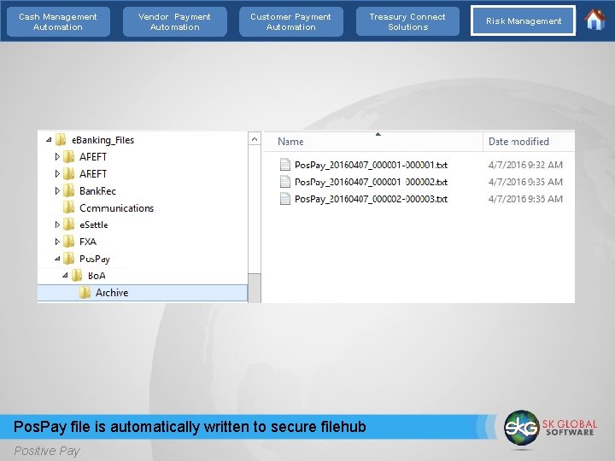This screenshot has width=615, height=461.
Task: Click icon of PosPay_20160407_000001-000002.txt
Action: pyautogui.click(x=285, y=182)
